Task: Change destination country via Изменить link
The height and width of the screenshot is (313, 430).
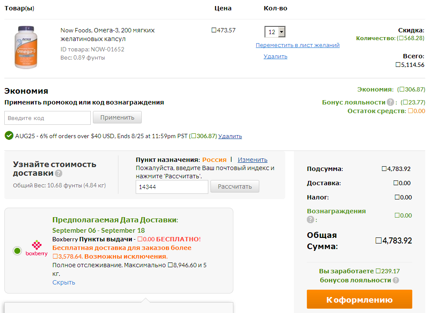Action: point(252,160)
